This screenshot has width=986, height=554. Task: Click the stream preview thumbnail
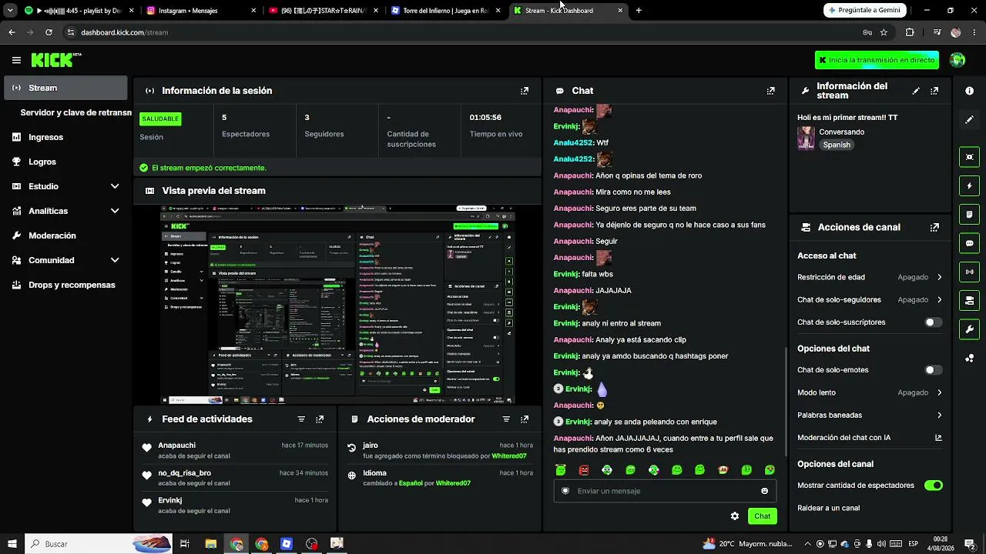click(x=337, y=305)
